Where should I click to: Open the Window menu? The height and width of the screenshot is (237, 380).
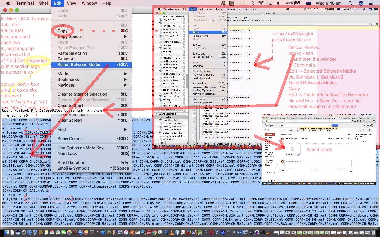[89, 3]
